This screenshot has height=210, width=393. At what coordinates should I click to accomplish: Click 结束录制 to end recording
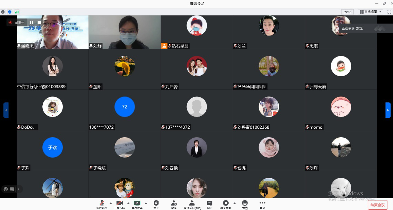point(225,204)
